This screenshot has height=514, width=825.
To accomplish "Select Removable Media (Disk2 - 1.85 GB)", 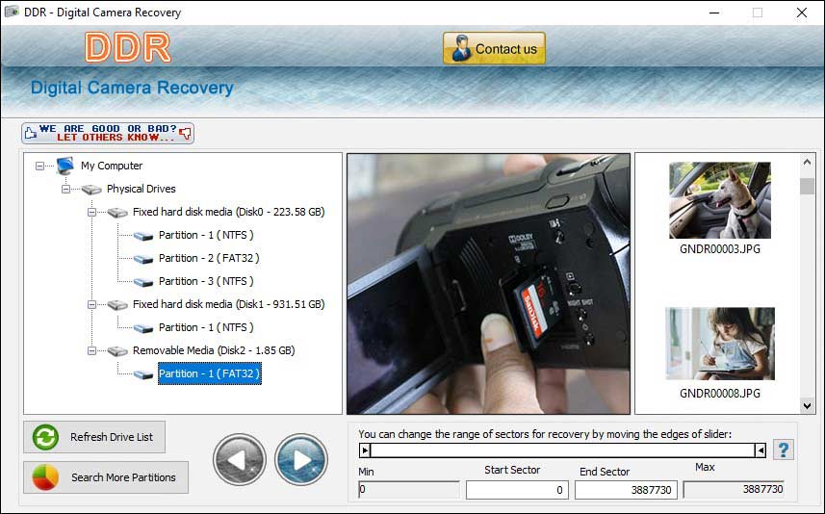I will click(214, 351).
